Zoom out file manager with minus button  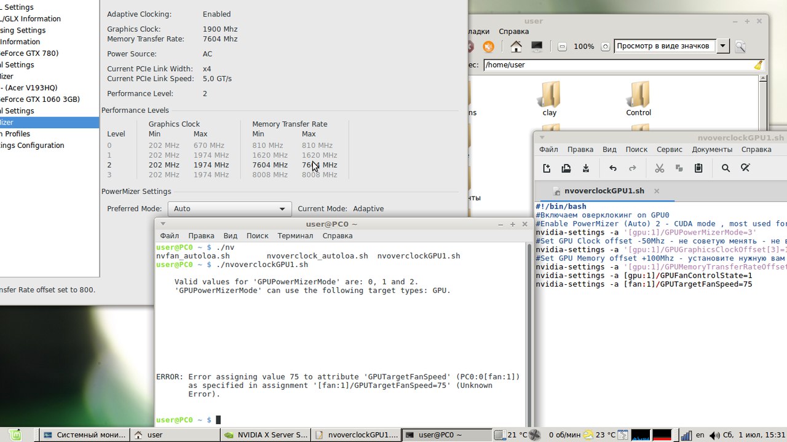[x=562, y=47]
